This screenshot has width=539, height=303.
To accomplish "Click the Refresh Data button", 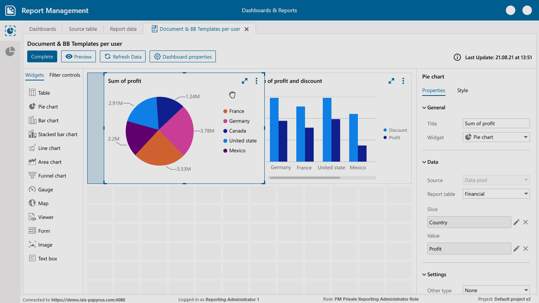I will click(x=123, y=57).
